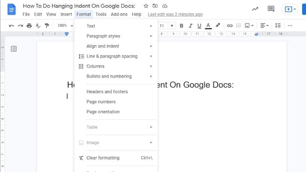The width and height of the screenshot is (306, 172).
Task: Expand Line & paragraph spacing submenu
Action: pos(116,56)
